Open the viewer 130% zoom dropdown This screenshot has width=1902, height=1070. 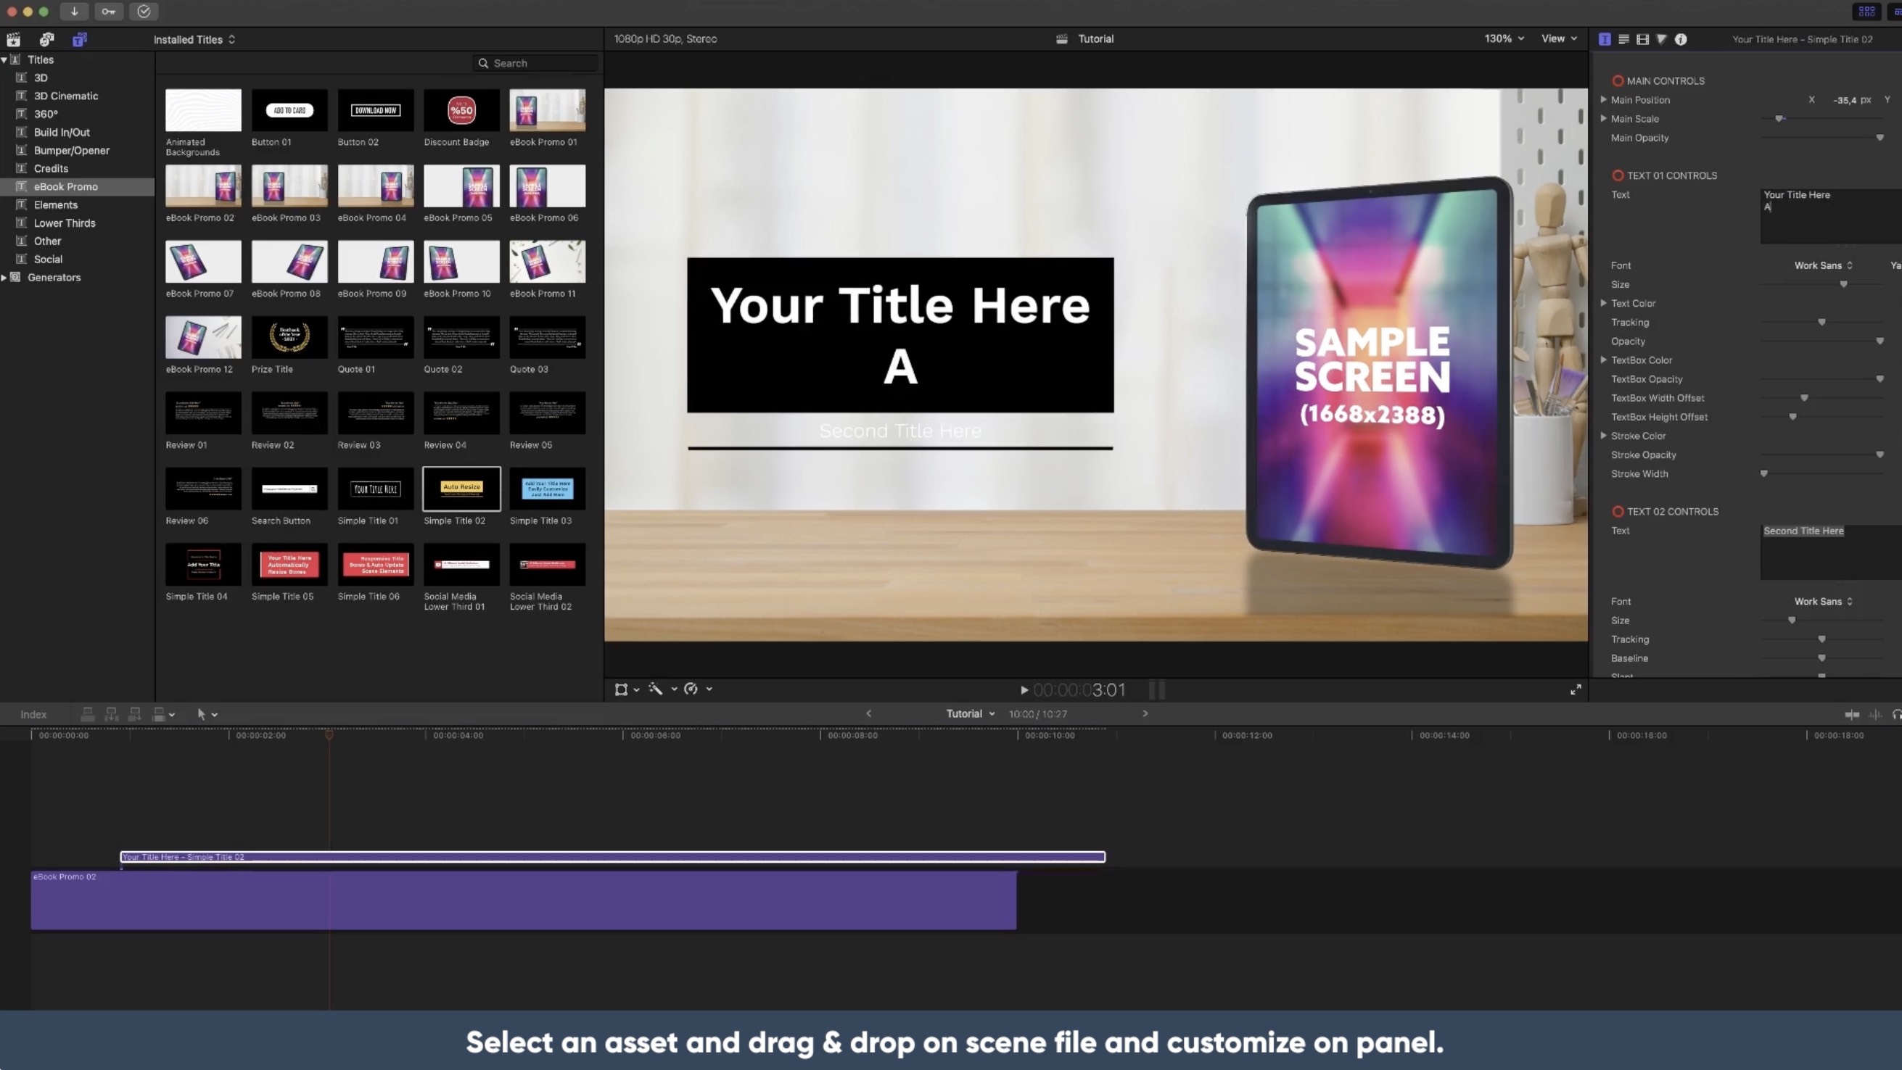(1504, 38)
